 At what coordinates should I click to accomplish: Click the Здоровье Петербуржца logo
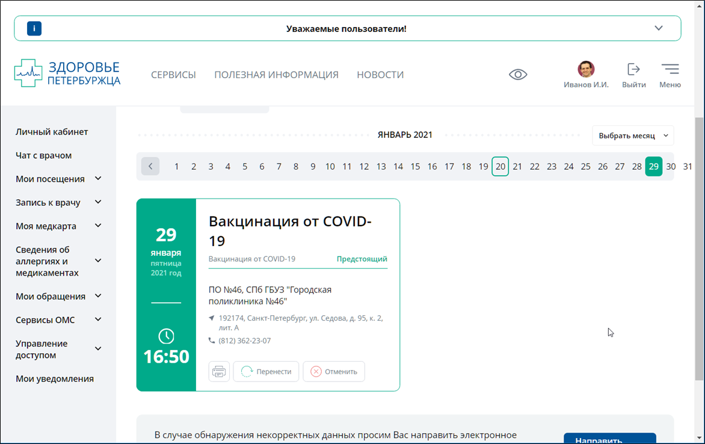pyautogui.click(x=67, y=73)
